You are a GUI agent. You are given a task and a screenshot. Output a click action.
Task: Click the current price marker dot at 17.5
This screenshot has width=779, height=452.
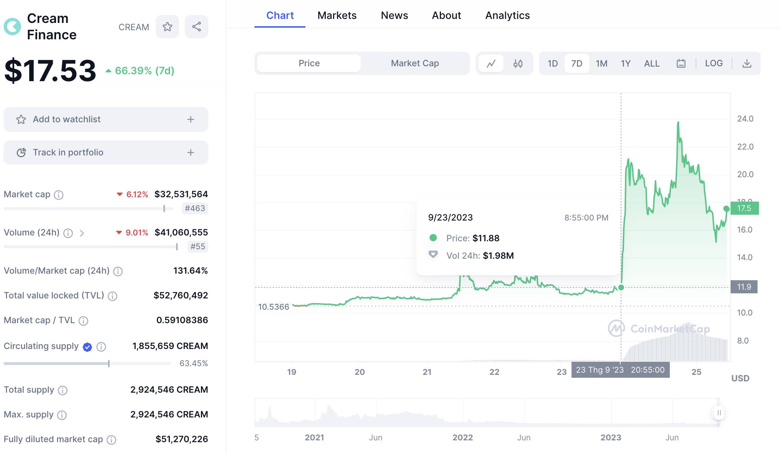726,209
